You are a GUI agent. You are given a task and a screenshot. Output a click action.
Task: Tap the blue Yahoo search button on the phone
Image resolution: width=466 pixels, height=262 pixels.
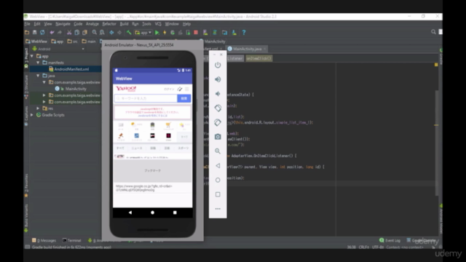(x=184, y=98)
